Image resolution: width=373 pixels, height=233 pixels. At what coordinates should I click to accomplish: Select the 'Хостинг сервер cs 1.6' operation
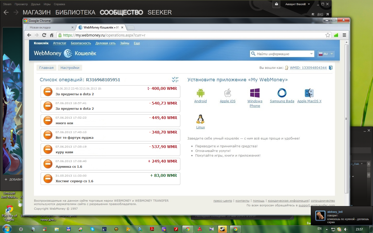click(110, 178)
